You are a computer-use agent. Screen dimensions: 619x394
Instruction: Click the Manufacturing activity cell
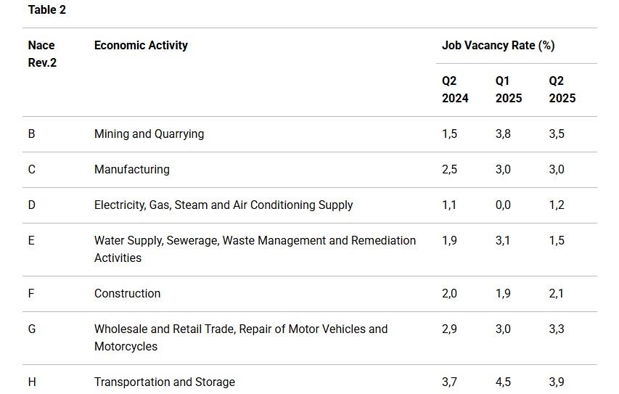point(132,169)
